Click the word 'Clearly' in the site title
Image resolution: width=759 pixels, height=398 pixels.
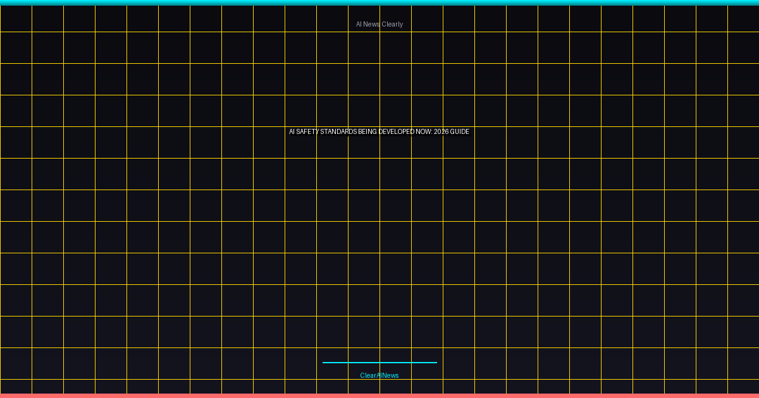[392, 25]
